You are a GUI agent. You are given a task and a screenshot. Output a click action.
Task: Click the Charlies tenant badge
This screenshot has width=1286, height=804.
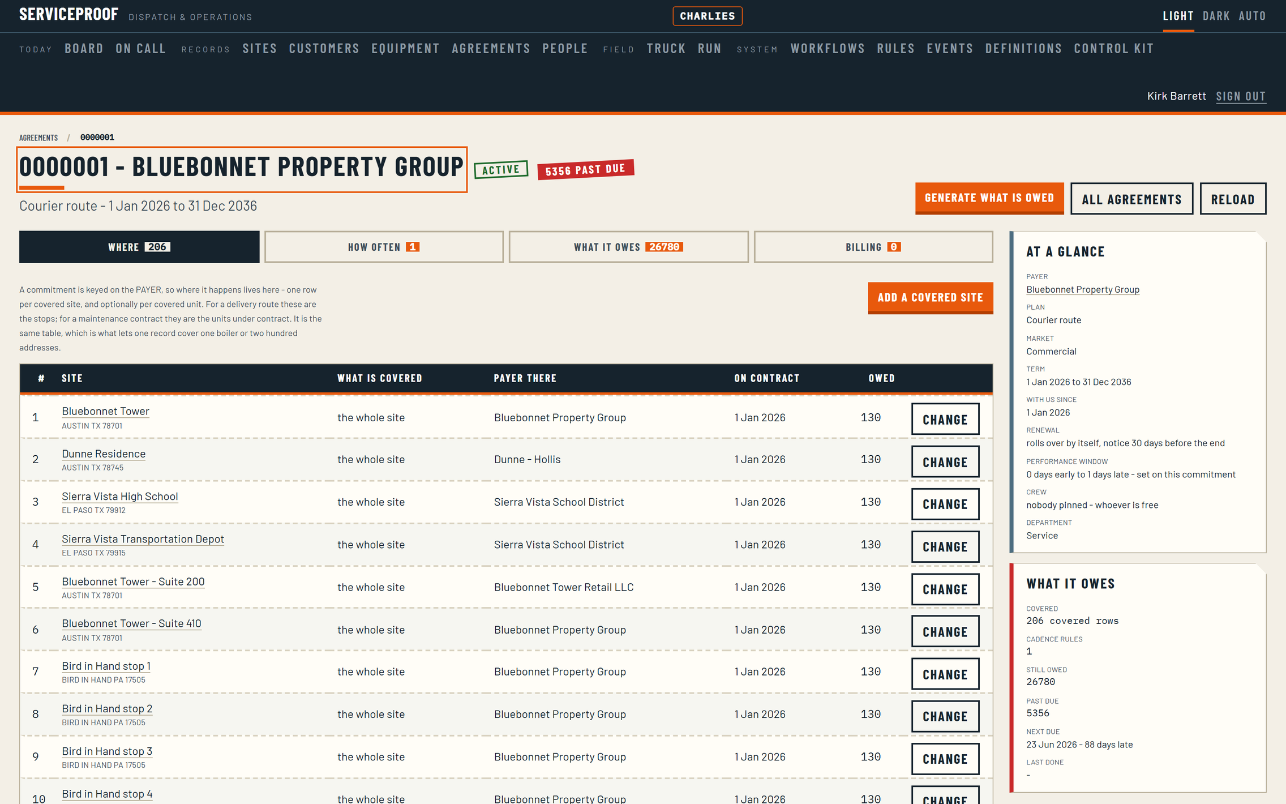[708, 16]
